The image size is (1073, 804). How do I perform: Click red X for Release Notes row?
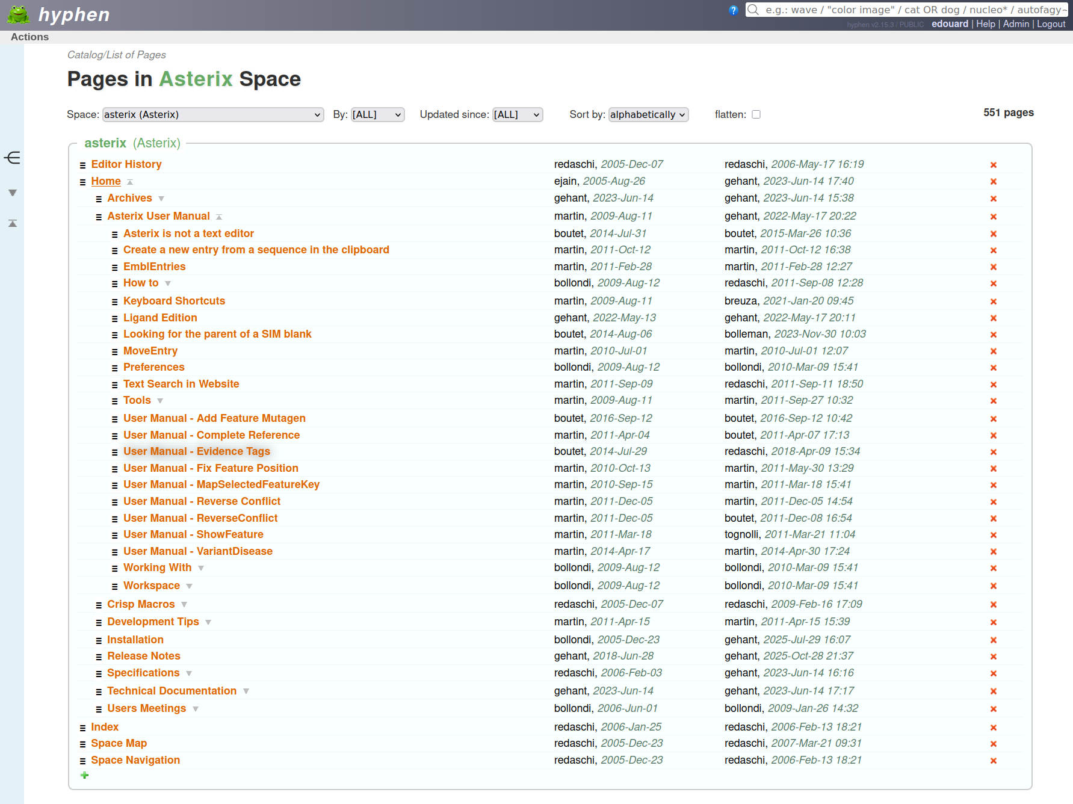tap(994, 657)
